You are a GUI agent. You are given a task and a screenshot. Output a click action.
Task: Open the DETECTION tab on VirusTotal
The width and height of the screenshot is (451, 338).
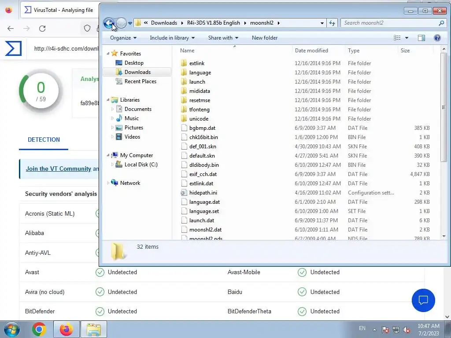click(x=44, y=140)
